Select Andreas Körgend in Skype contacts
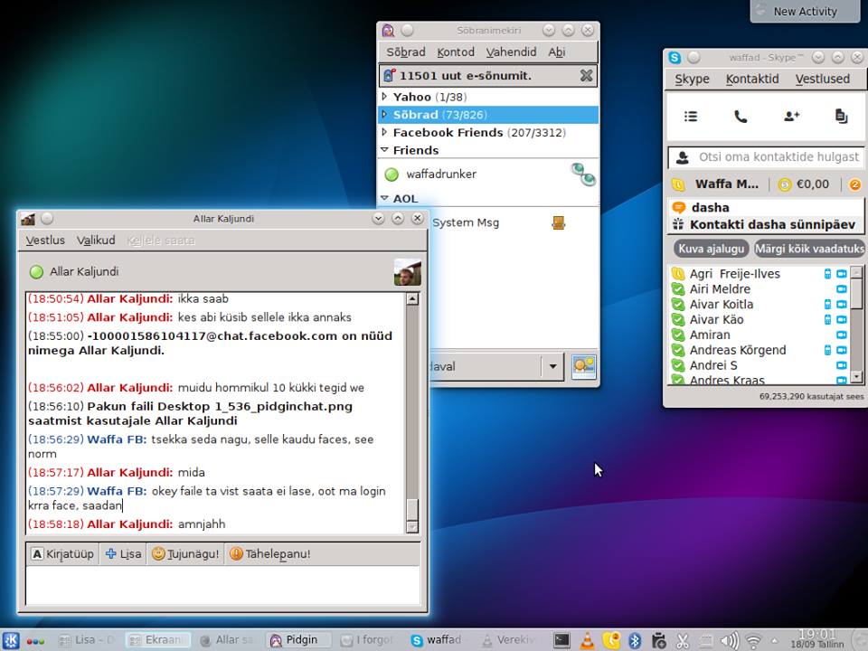This screenshot has width=868, height=651. (759, 350)
